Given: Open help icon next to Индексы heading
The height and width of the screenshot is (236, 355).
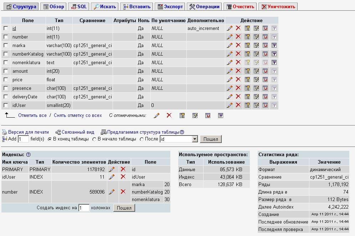Looking at the screenshot, I should coord(29,154).
